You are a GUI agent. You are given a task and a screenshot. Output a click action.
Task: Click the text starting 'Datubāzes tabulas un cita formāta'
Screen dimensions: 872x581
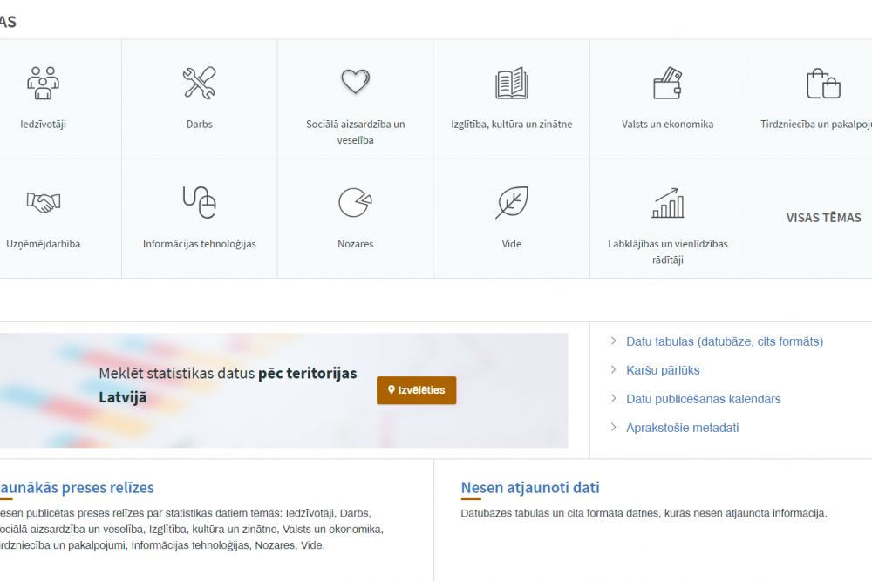pos(644,513)
